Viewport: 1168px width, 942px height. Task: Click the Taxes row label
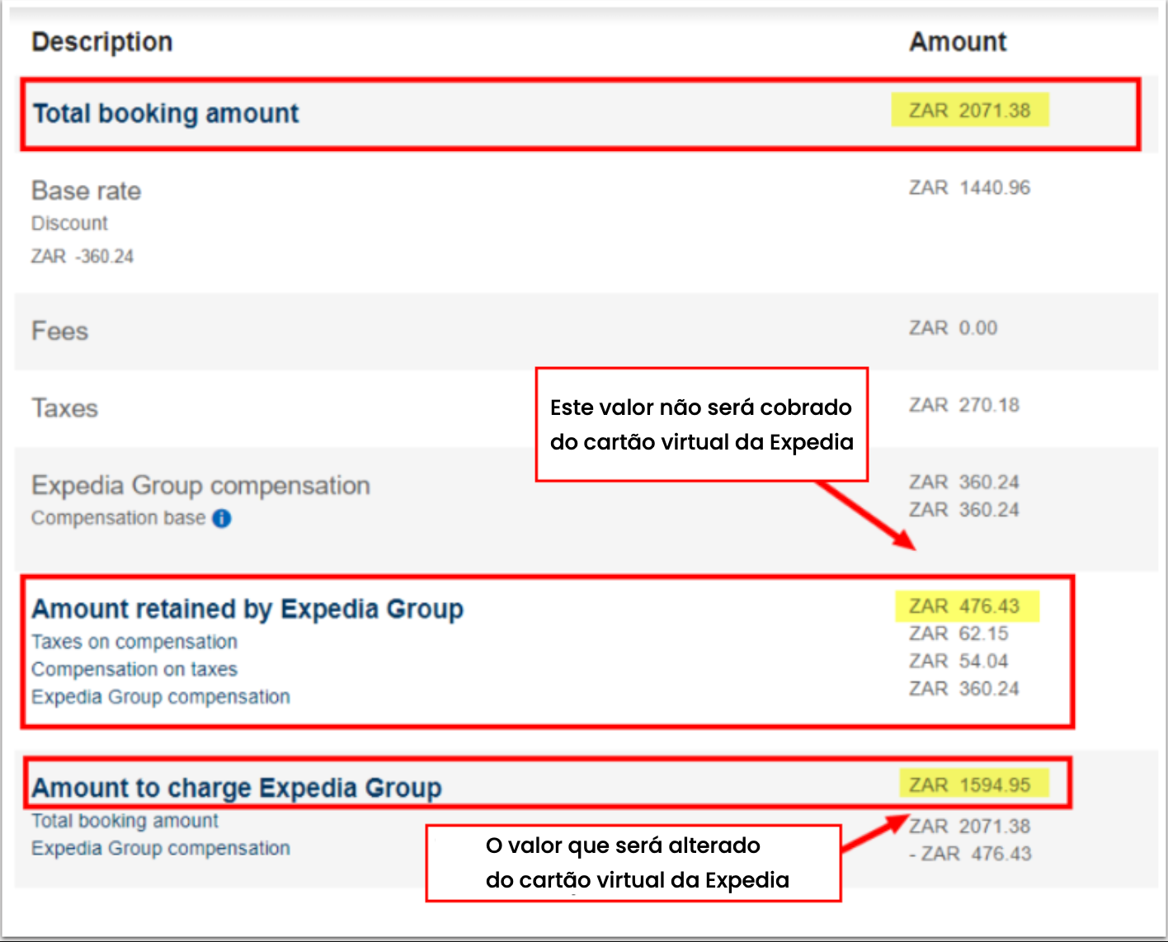(x=64, y=408)
